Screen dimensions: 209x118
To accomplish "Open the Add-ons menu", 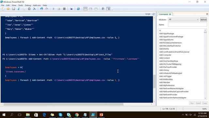I will (37, 5).
